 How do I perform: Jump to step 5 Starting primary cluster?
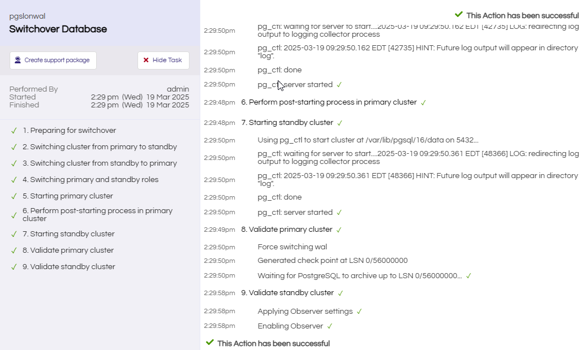coord(67,196)
